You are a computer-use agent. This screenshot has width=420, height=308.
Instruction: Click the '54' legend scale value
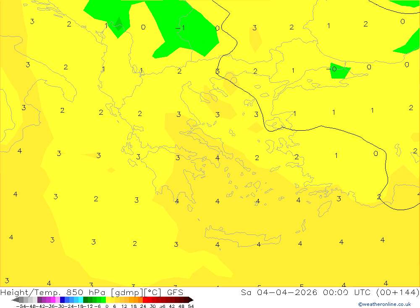[x=191, y=306]
